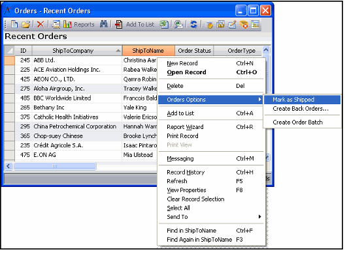Screen dimensions: 345x256
Task: Click the last list-view toolbar icon
Action: click(255, 24)
